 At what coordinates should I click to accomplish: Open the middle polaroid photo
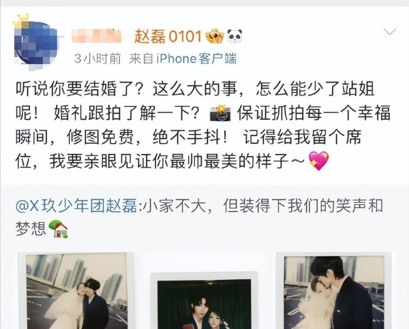click(x=204, y=300)
